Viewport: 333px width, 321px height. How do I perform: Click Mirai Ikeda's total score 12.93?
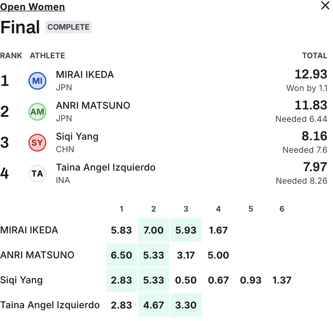tap(311, 74)
